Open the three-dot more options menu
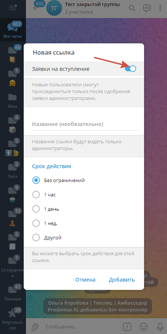167x334 pixels. click(x=160, y=8)
